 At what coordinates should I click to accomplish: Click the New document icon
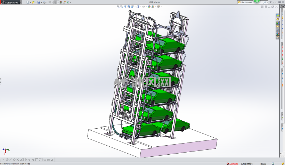click(x=27, y=2)
